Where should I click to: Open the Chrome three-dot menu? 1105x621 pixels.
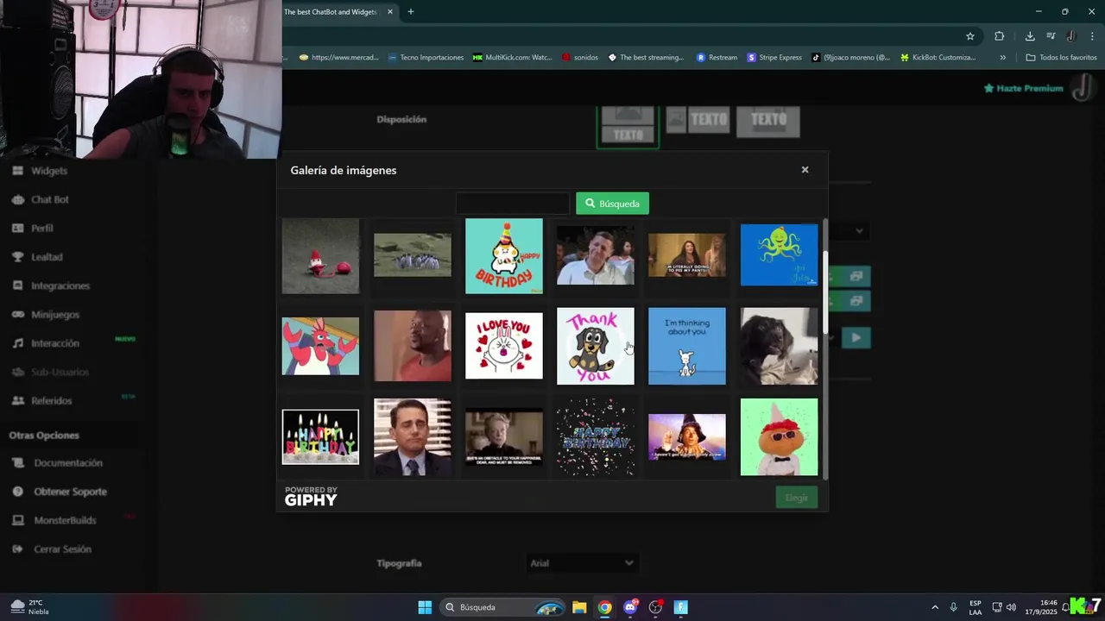pos(1093,36)
